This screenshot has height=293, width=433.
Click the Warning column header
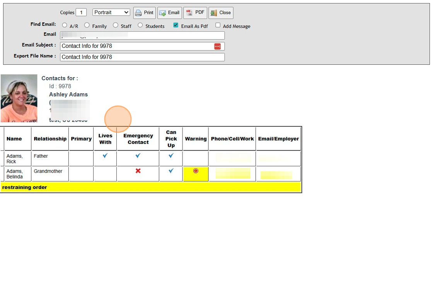click(x=196, y=139)
